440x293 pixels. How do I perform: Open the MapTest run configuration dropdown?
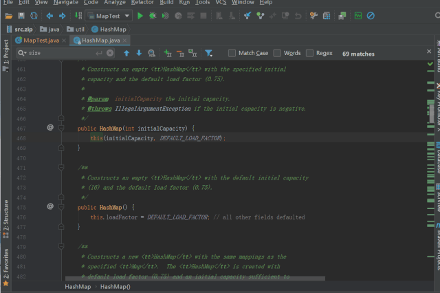pos(110,15)
